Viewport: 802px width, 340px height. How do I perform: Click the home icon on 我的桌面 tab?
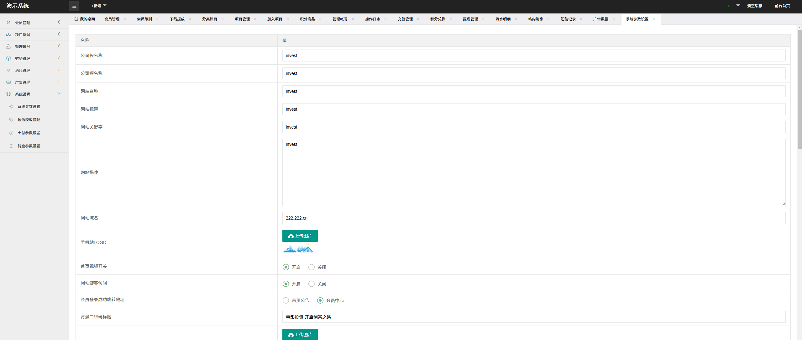pos(76,19)
